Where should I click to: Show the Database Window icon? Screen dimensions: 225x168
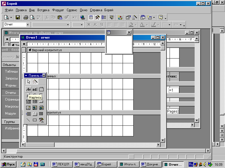[x=143, y=17]
